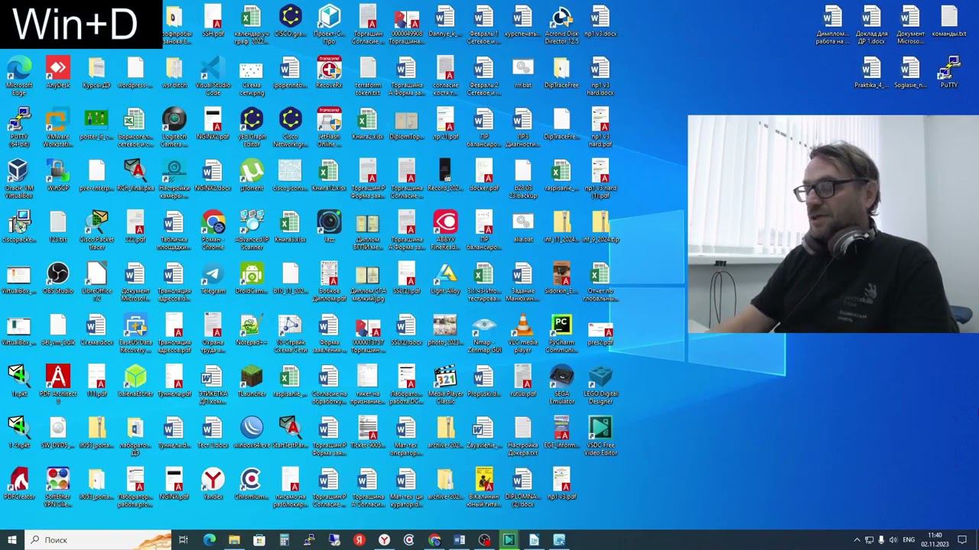Select the WinSCP desktop shortcut
Screen dimensions: 979x550
(x=57, y=171)
